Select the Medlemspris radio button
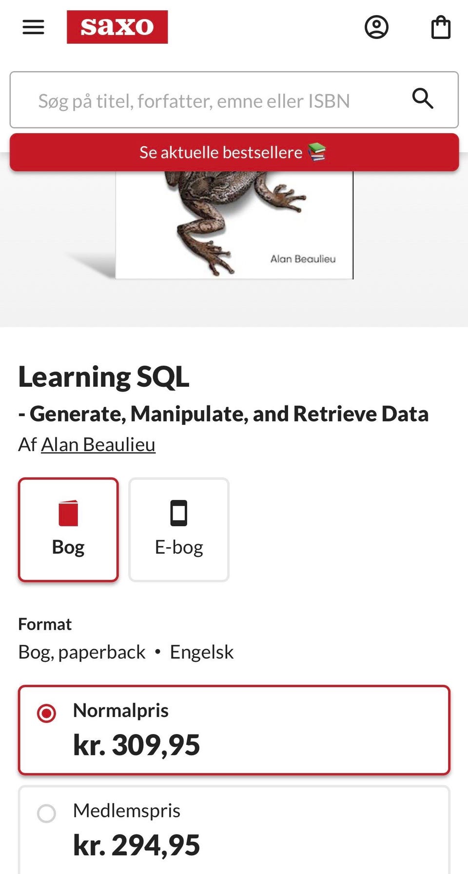This screenshot has height=874, width=468. (x=46, y=813)
